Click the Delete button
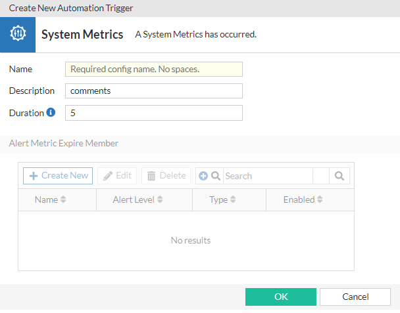This screenshot has width=400, height=313. point(166,176)
